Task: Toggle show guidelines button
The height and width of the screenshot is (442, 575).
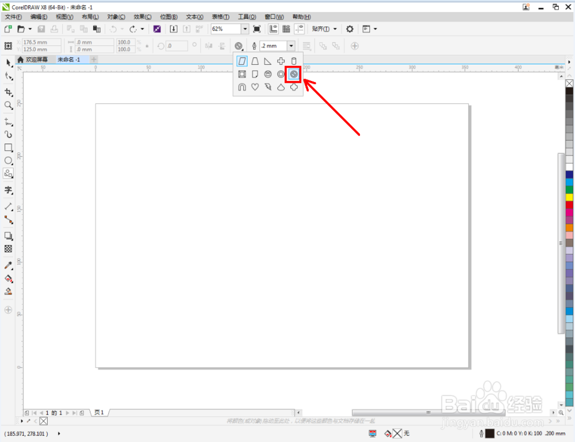Action: coord(300,29)
